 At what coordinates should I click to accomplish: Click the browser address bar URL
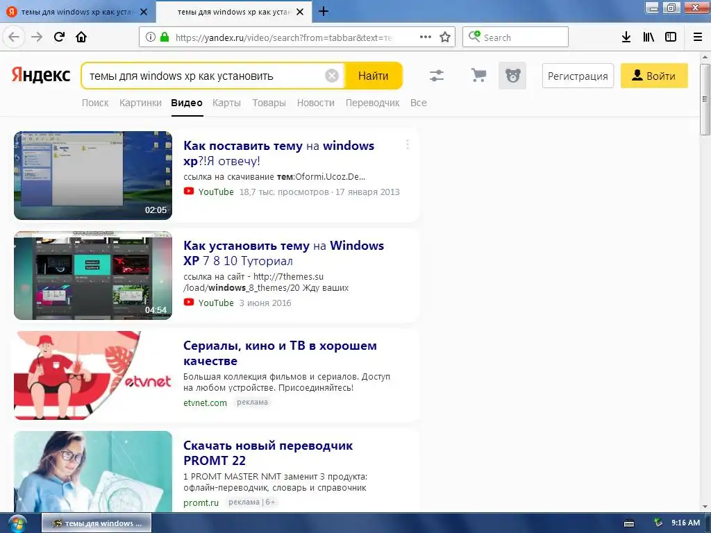click(283, 37)
